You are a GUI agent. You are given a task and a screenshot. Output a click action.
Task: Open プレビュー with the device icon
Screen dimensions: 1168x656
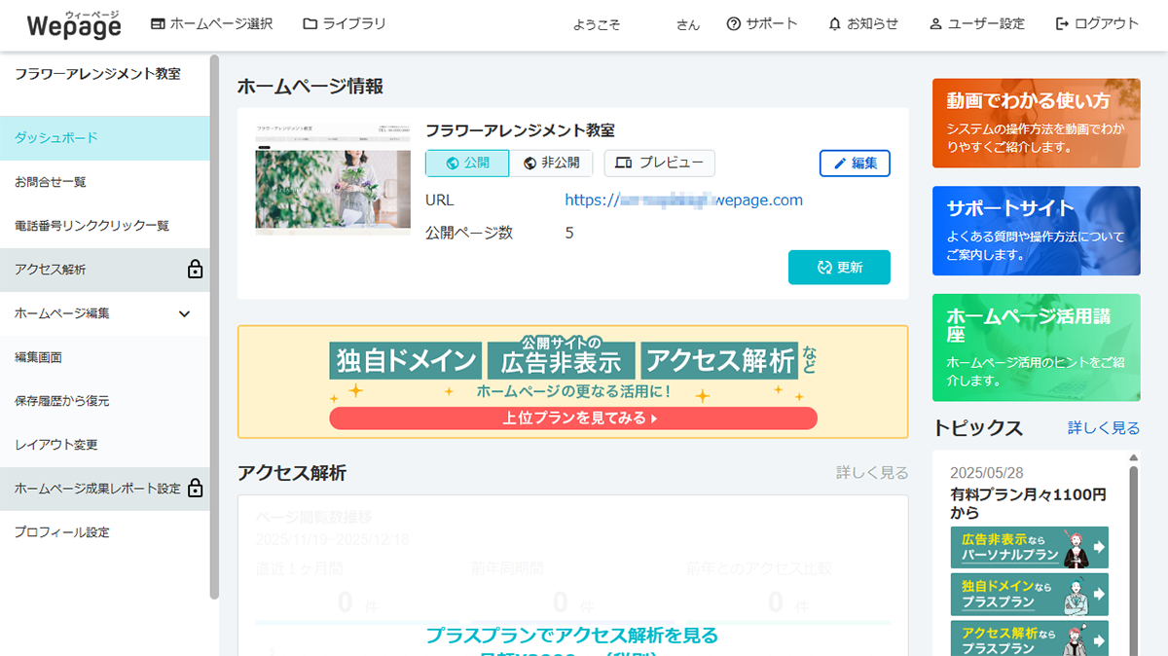pyautogui.click(x=659, y=163)
